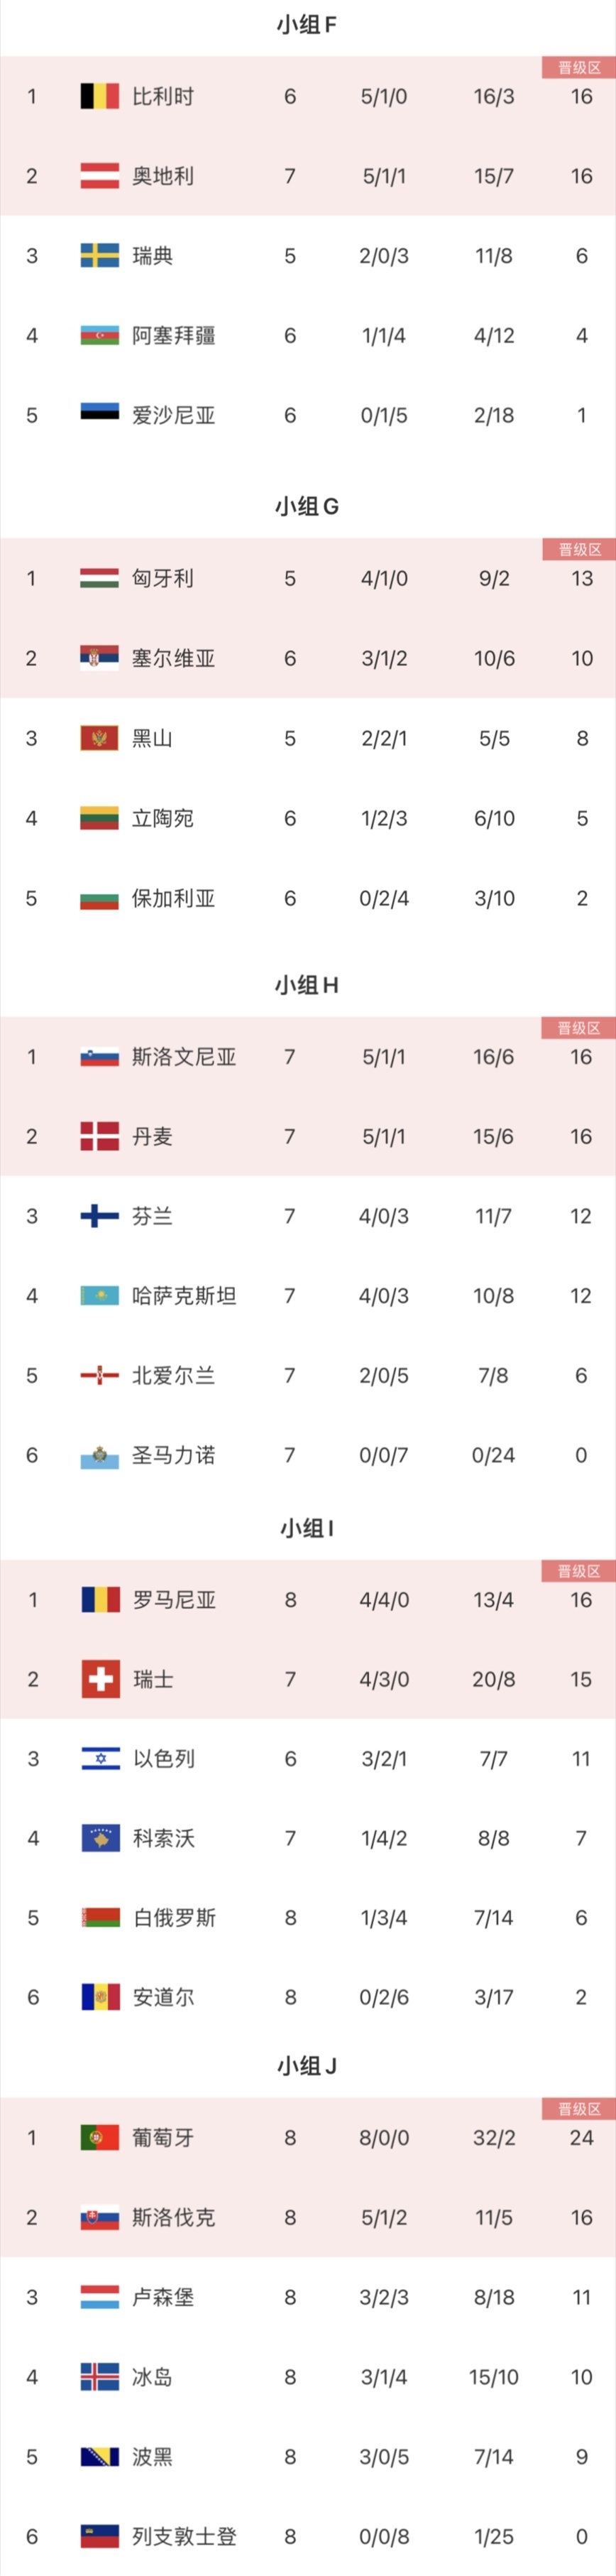
Task: Tap the Montenegro flag icon
Action: (99, 738)
